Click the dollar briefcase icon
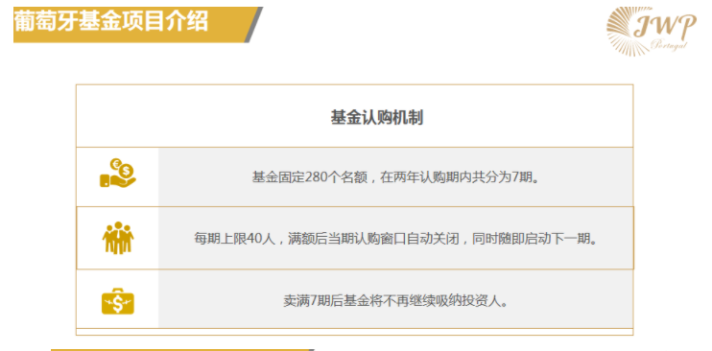 (118, 301)
